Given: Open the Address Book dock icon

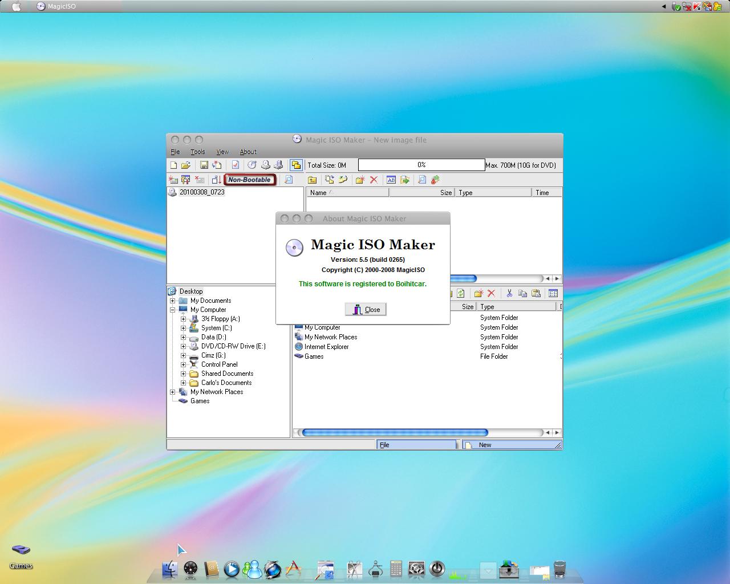Looking at the screenshot, I should [x=211, y=569].
